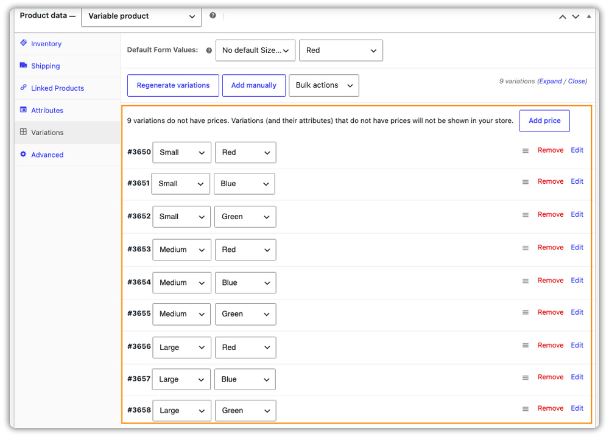Move the Product data panel down
Viewport: 609px width, 437px height.
576,16
